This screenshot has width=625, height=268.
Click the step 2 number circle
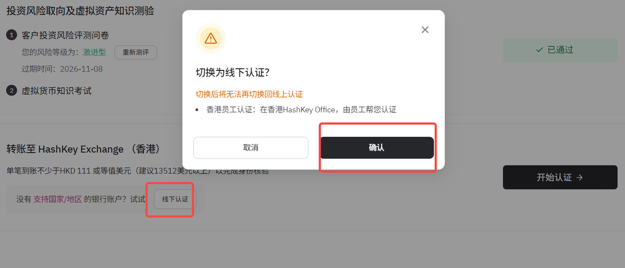pos(12,90)
